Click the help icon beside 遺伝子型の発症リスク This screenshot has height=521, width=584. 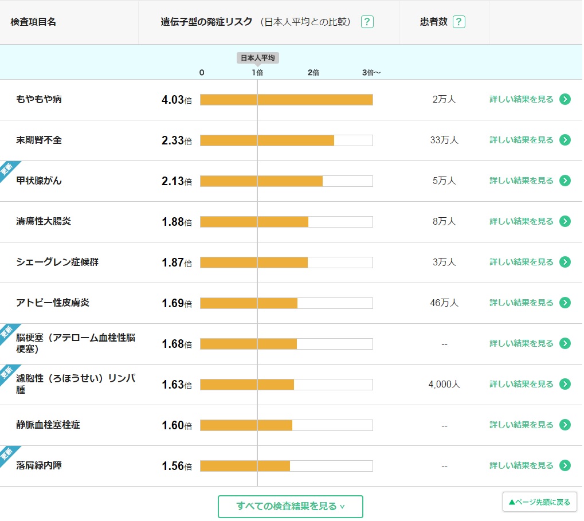click(367, 22)
